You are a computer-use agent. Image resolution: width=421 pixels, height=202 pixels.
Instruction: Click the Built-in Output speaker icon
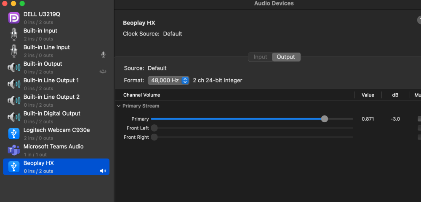pyautogui.click(x=14, y=67)
